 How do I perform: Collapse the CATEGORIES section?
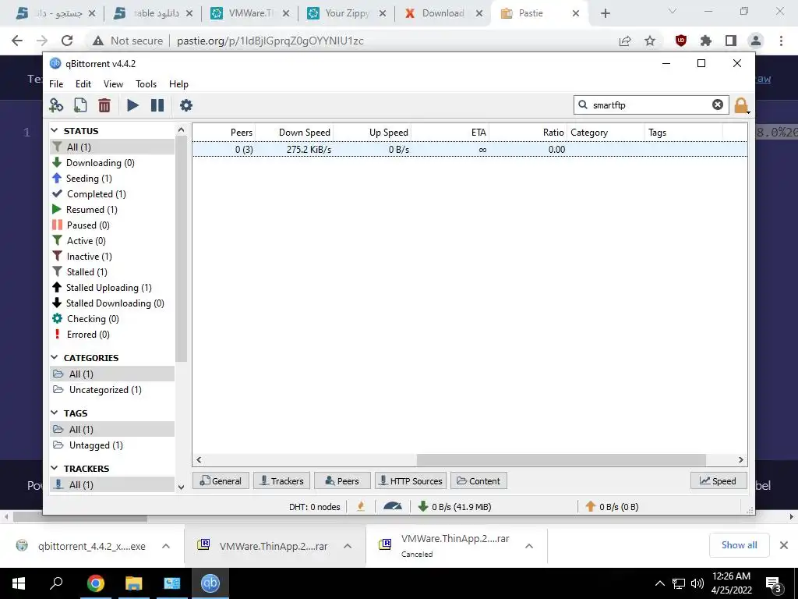(55, 357)
